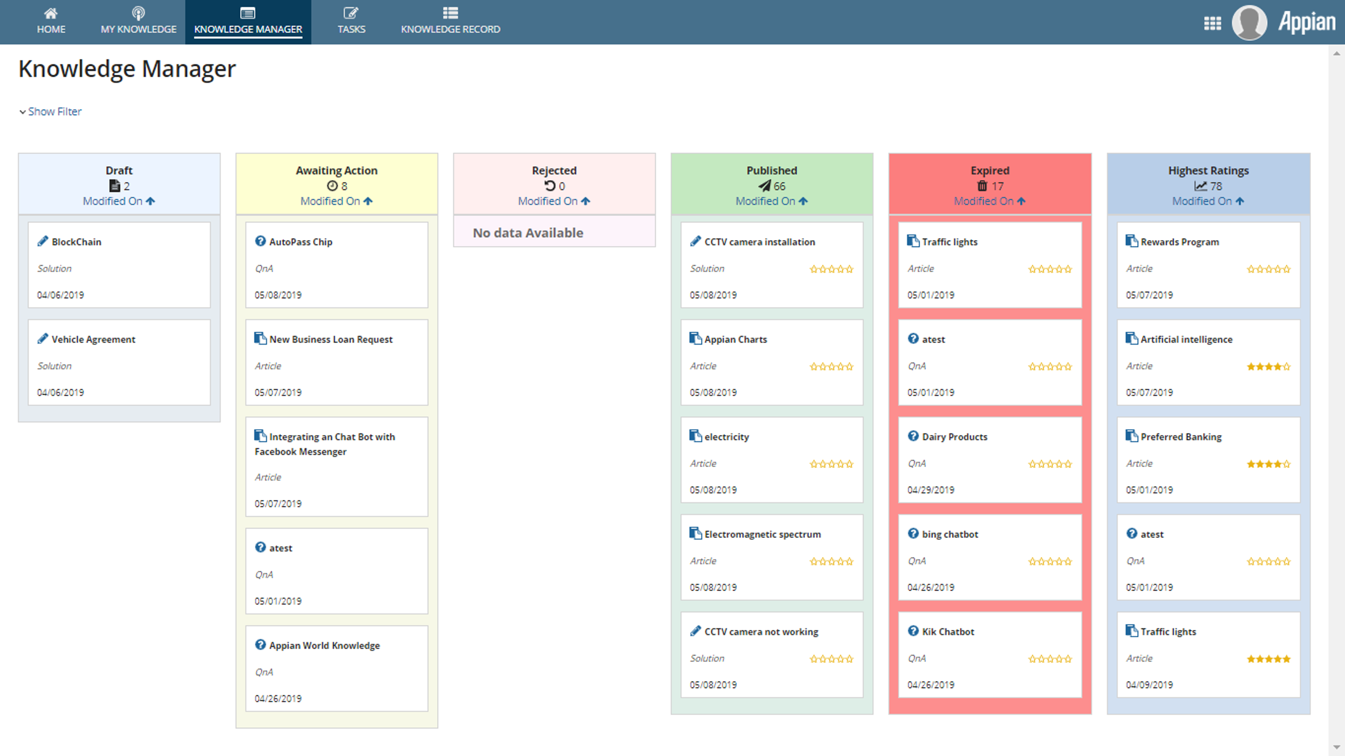
Task: Sort Highest Ratings by Modified On
Action: click(x=1208, y=201)
